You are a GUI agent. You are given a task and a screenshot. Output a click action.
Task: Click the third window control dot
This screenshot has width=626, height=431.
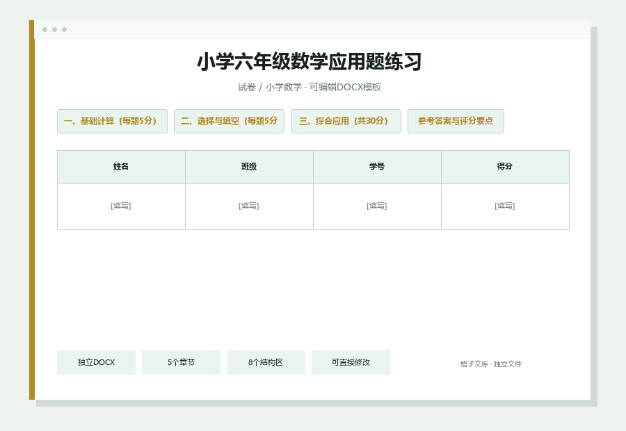tap(64, 29)
